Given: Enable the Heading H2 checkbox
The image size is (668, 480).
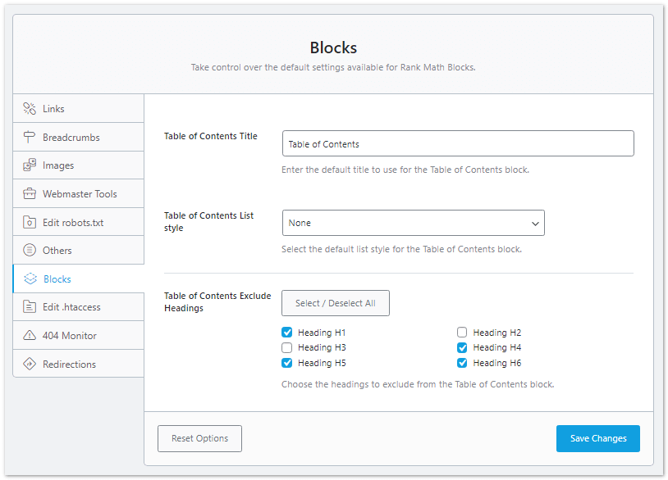Looking at the screenshot, I should pos(462,332).
